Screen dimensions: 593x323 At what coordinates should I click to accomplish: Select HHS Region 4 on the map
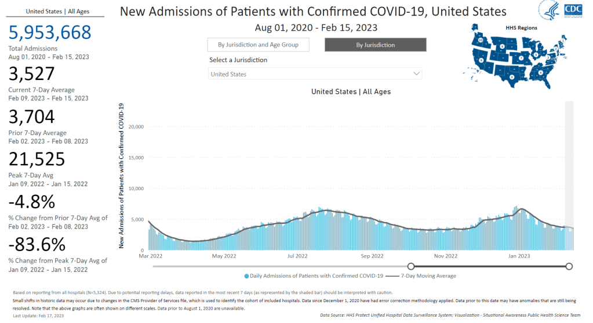(541, 72)
